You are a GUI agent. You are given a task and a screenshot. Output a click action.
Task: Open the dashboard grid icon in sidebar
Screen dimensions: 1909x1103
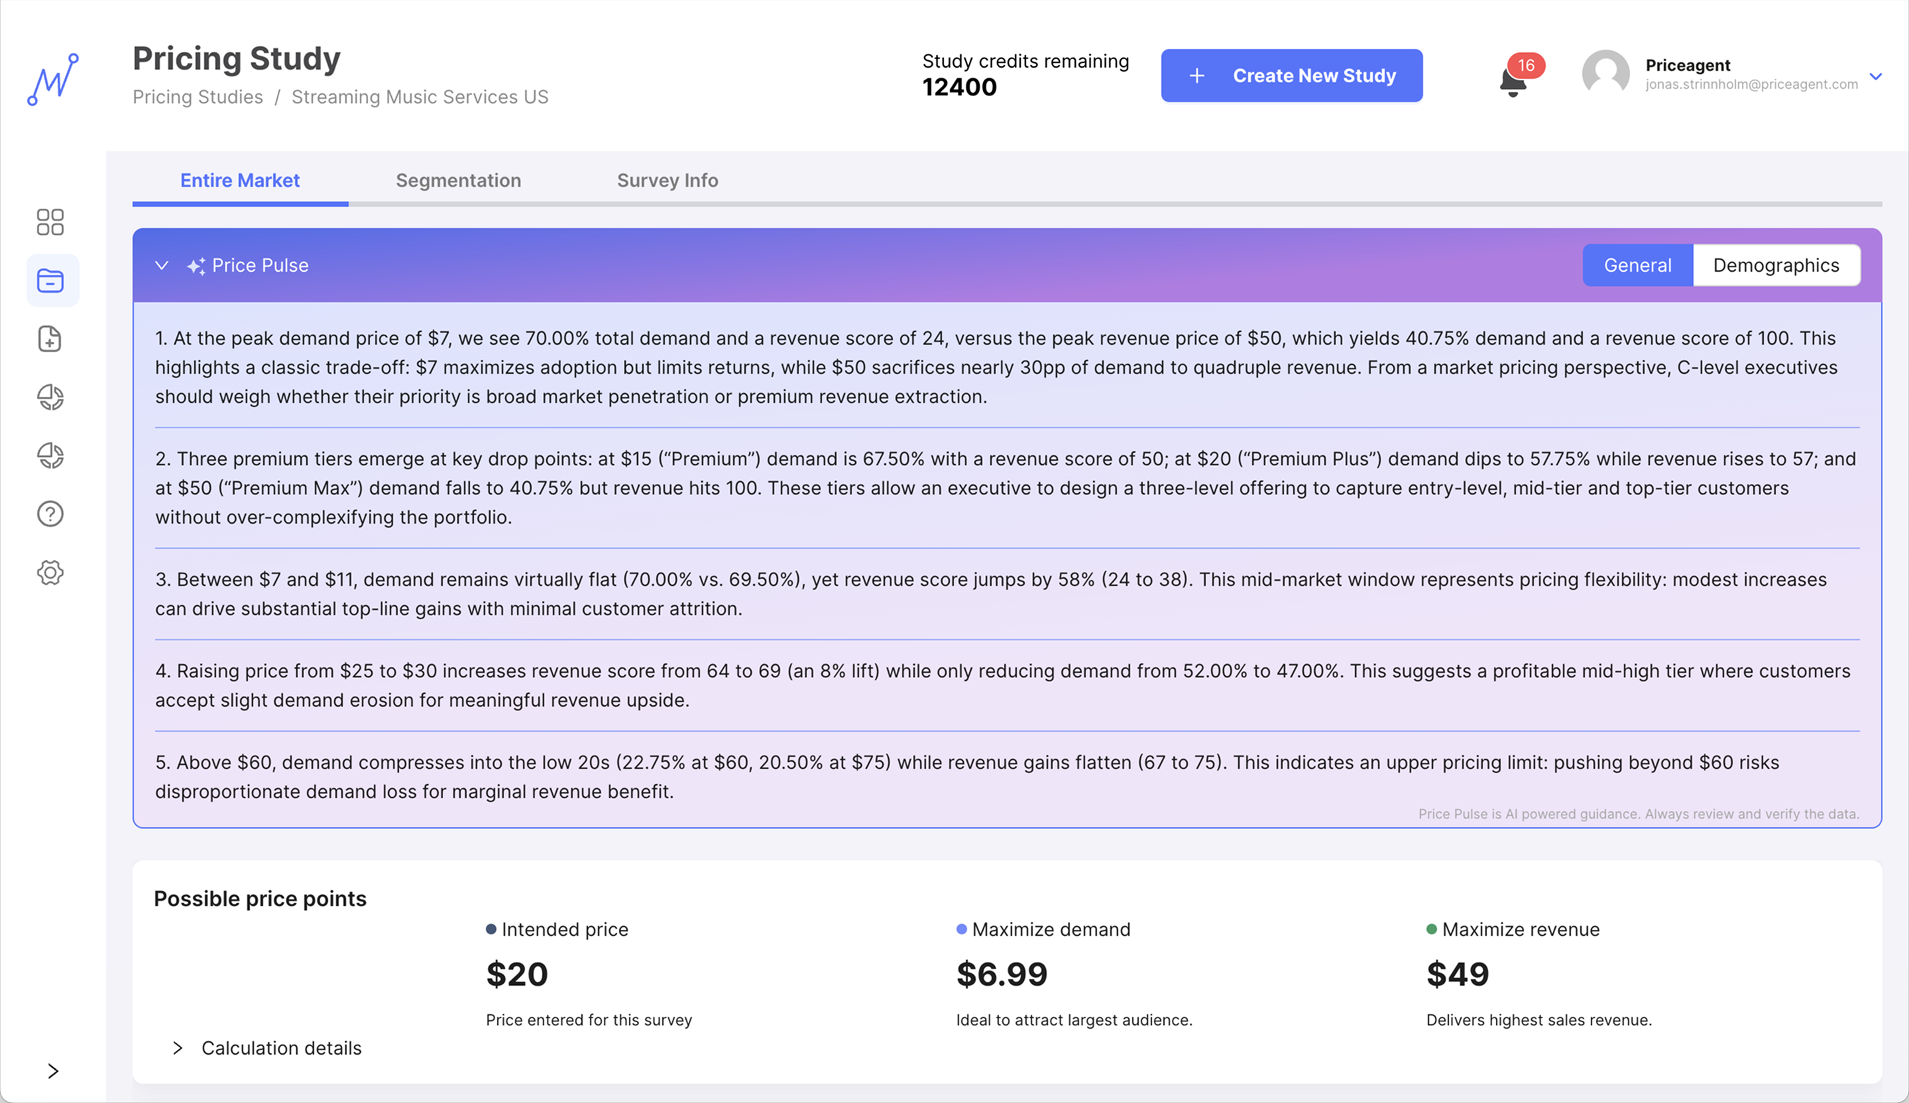(x=50, y=222)
